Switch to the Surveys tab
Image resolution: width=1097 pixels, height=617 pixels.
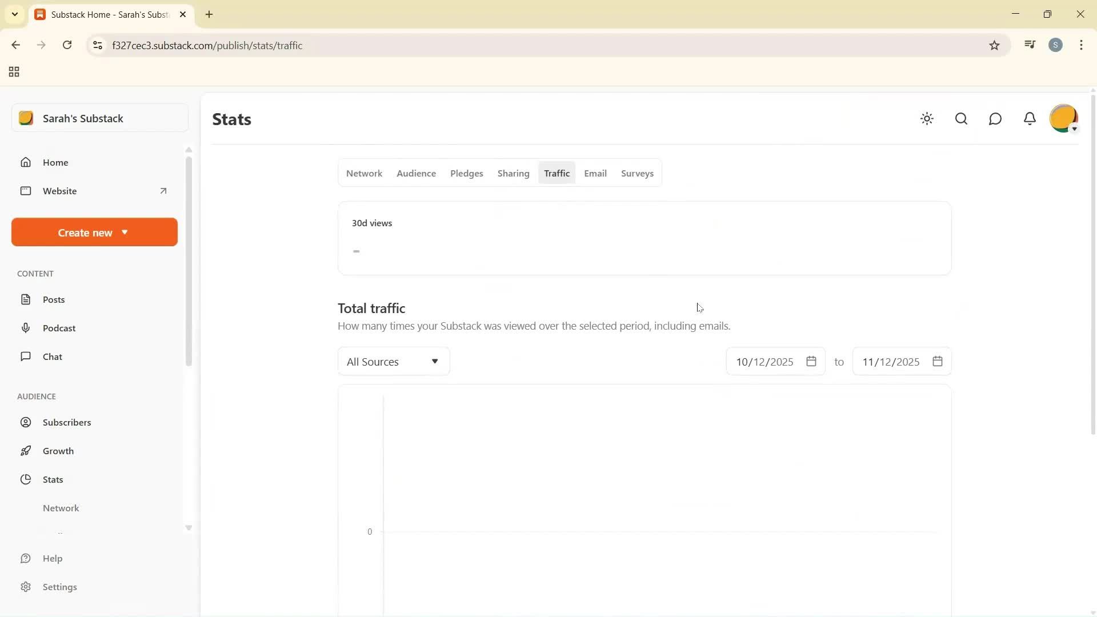tap(637, 173)
